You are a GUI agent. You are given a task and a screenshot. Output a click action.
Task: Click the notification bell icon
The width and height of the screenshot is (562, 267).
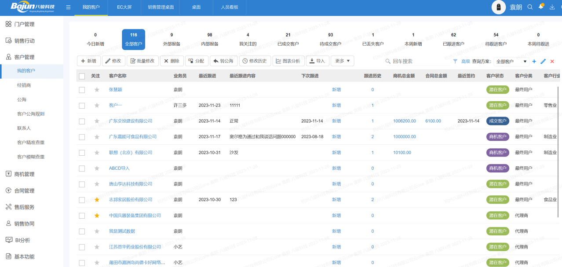click(x=540, y=7)
